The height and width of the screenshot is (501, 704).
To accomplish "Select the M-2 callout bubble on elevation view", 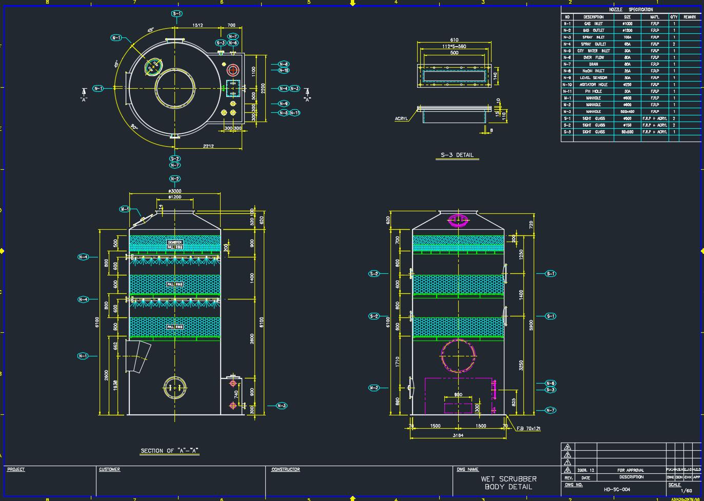I will pyautogui.click(x=374, y=388).
